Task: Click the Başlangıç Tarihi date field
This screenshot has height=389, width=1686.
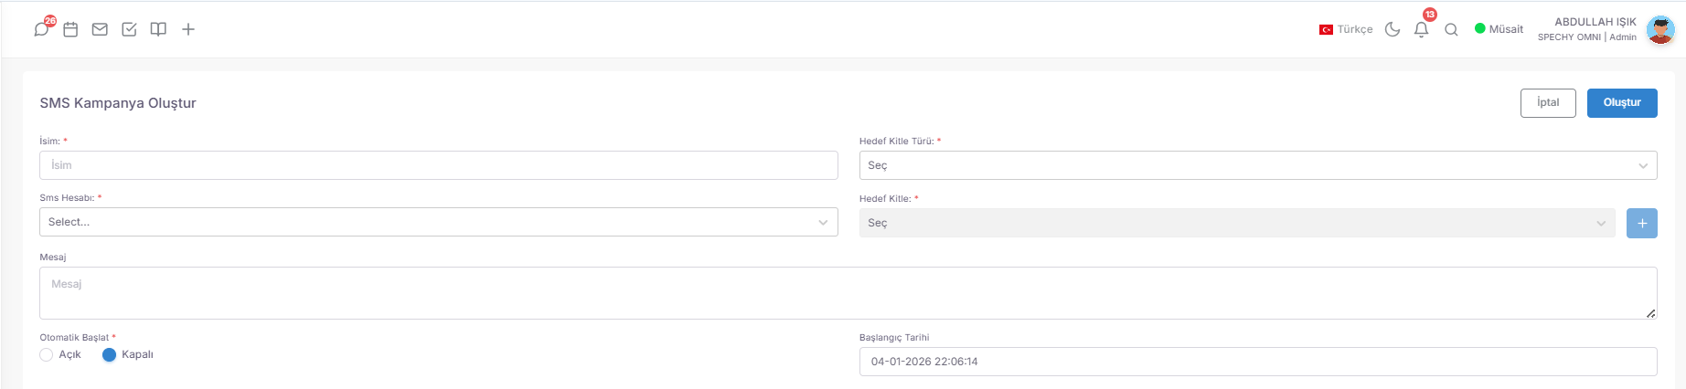Action: [x=1258, y=362]
